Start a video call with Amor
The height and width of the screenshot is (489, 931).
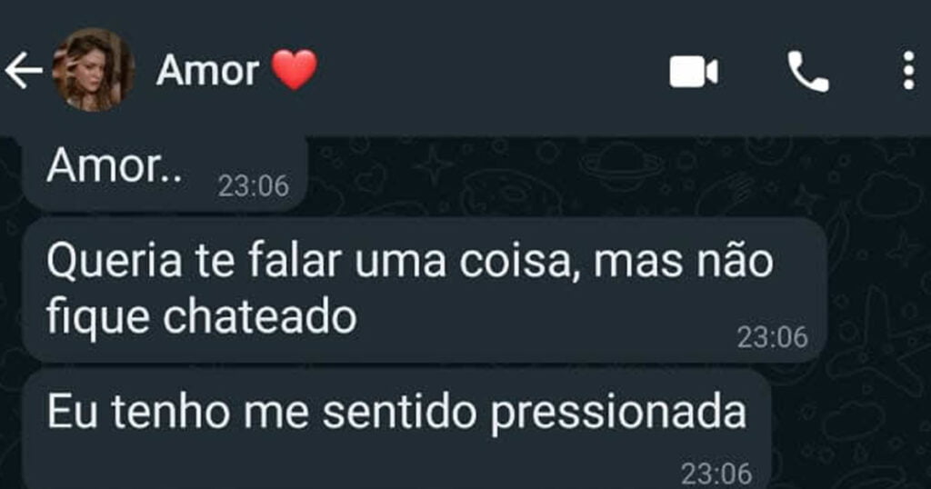[693, 71]
